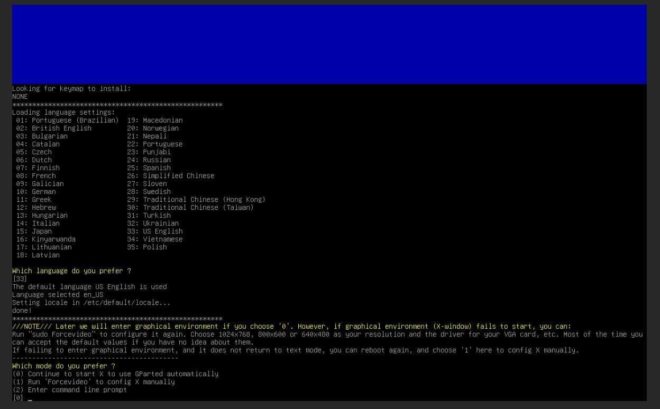Screen dimensions: 660x409
Task: Click the '10: German' language entry
Action: (x=36, y=192)
